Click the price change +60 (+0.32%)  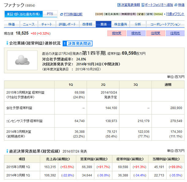[x=40, y=33]
